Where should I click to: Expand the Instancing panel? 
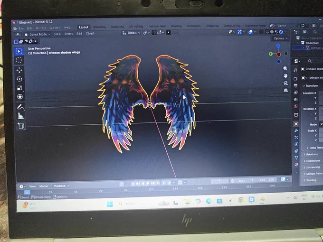pyautogui.click(x=312, y=167)
